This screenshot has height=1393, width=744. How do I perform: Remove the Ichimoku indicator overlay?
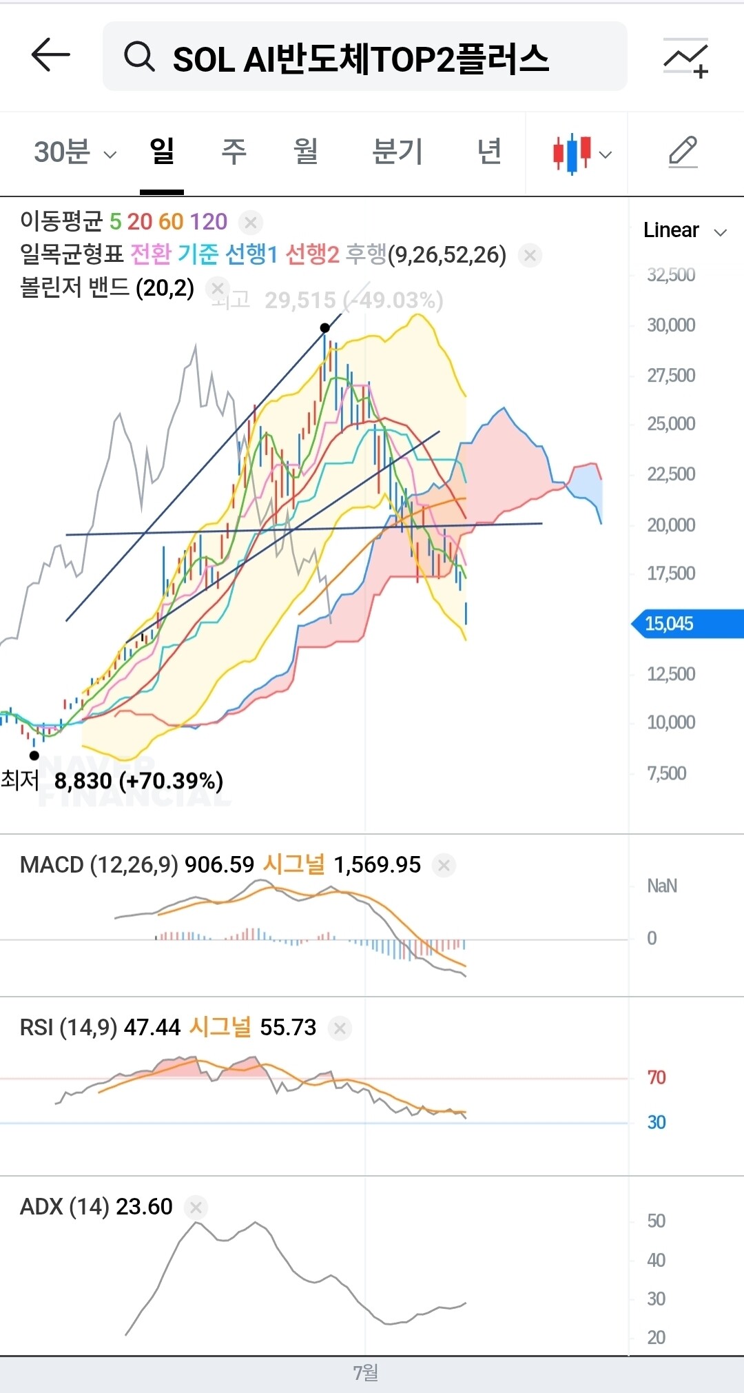click(x=530, y=256)
